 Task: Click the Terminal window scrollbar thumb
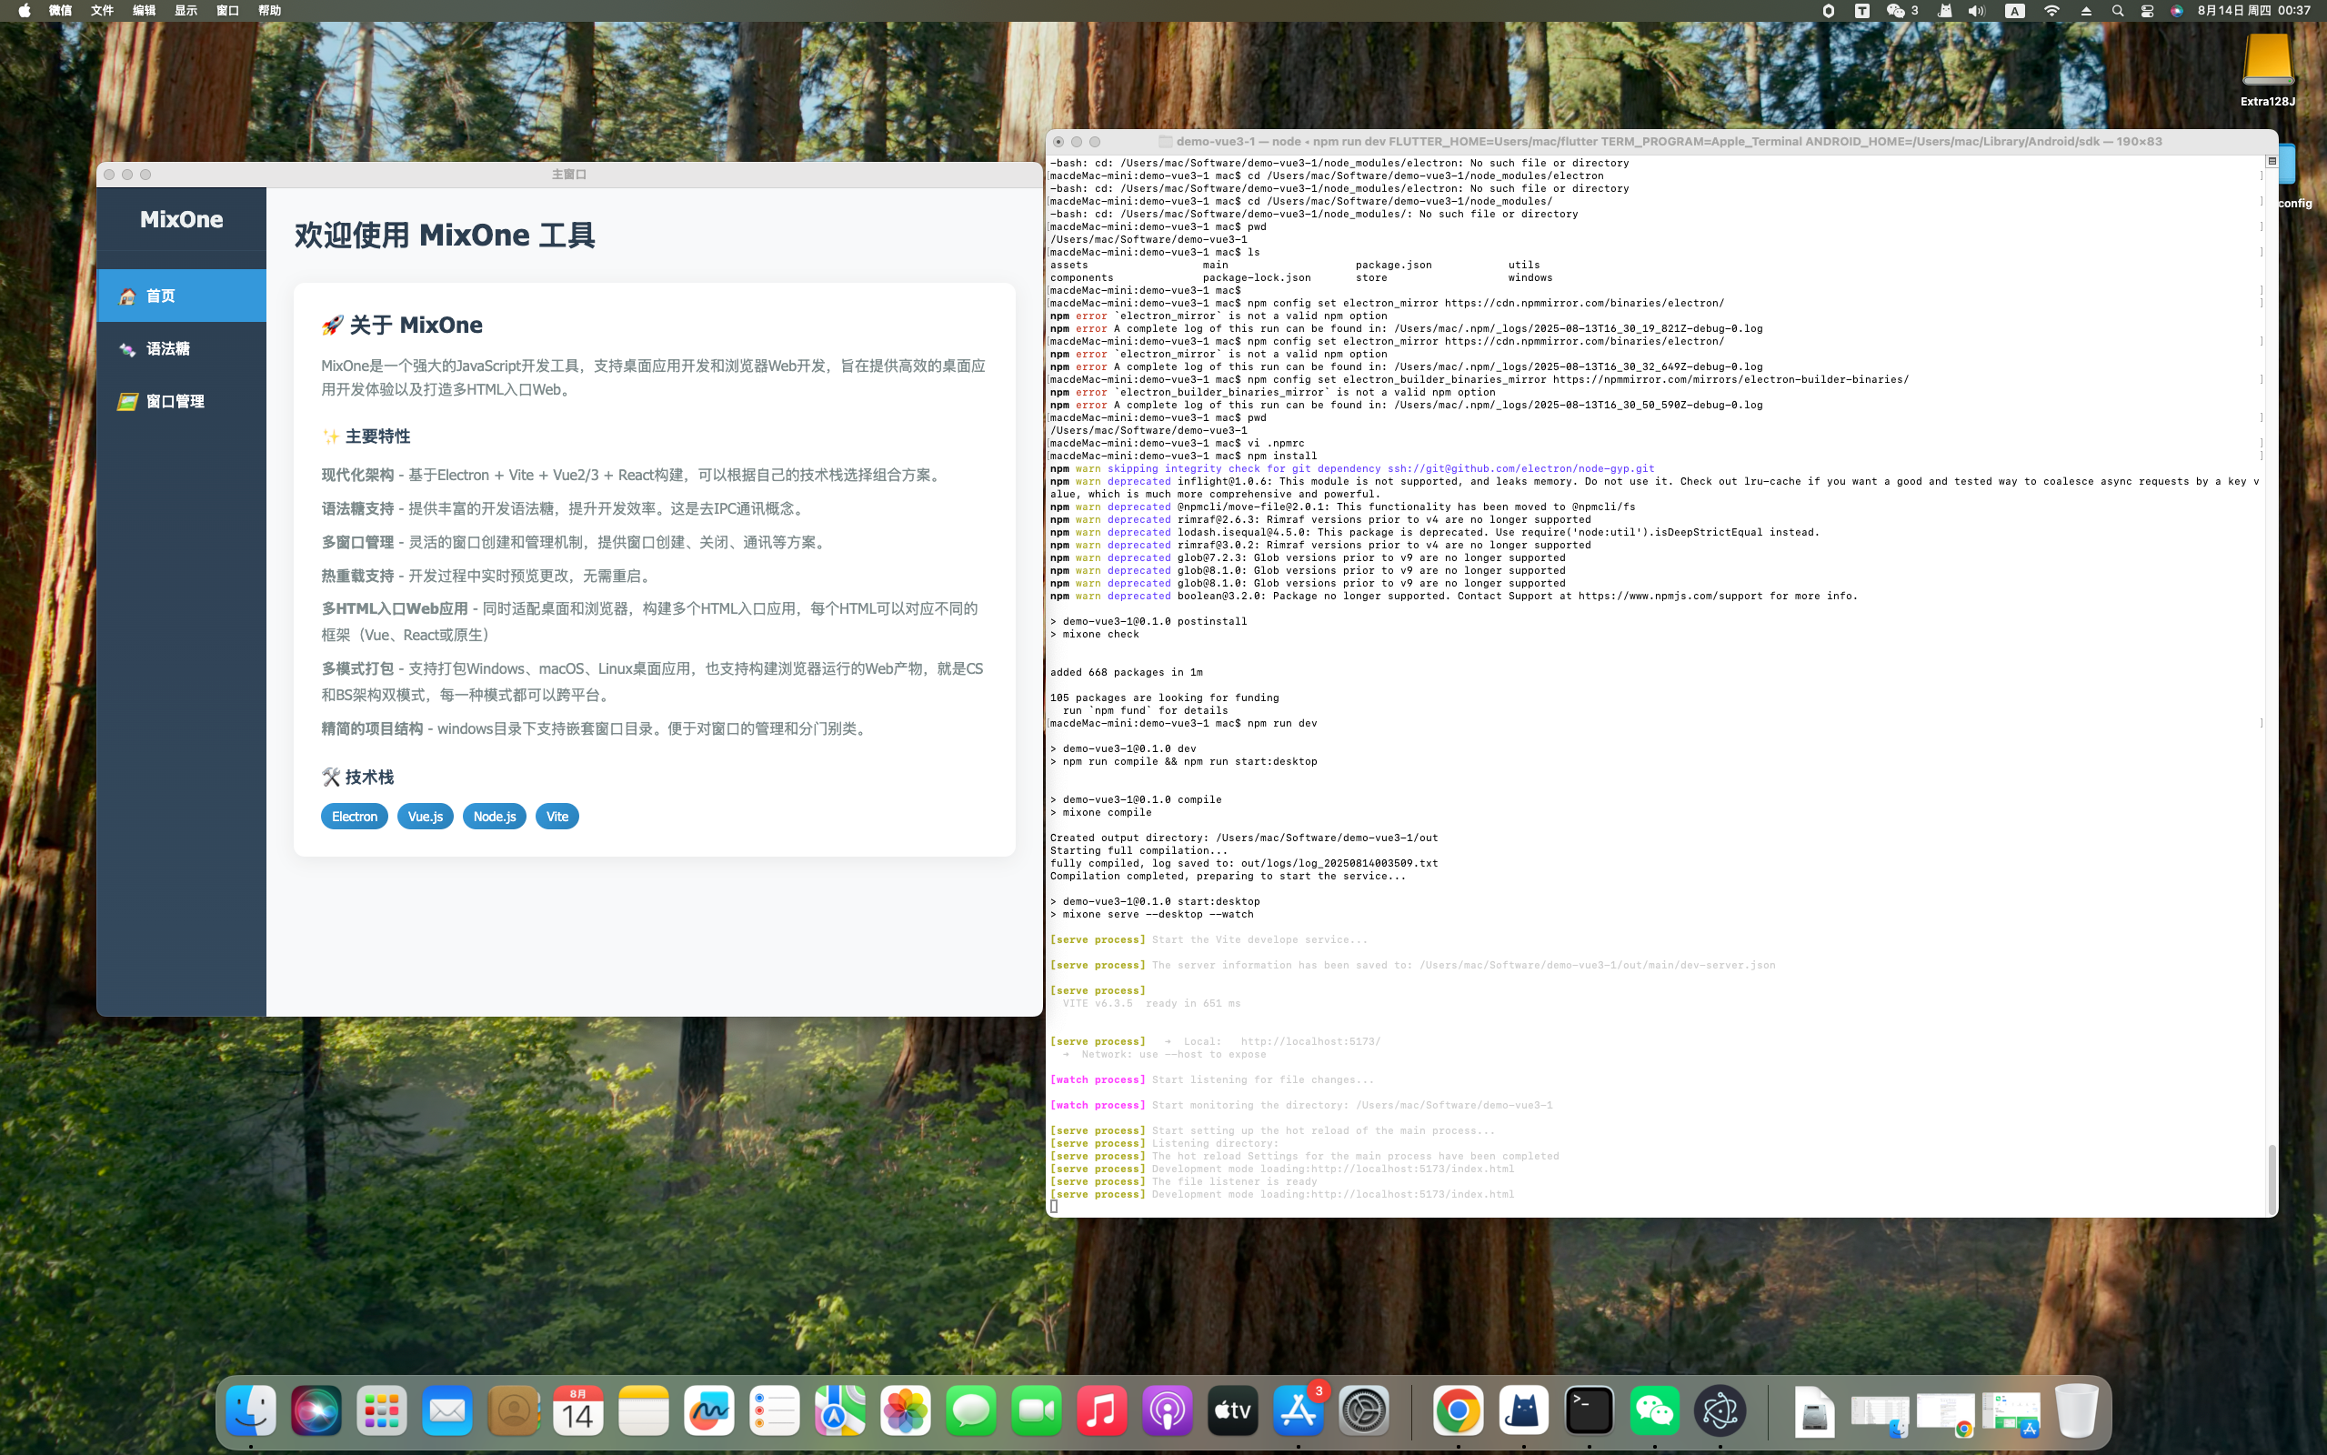point(2272,1179)
